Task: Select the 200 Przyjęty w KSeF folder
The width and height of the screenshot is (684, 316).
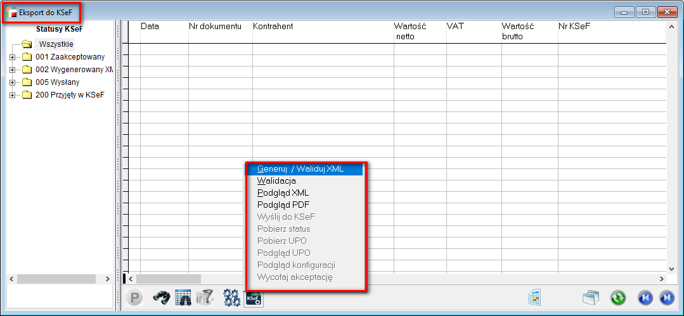Action: click(x=70, y=95)
